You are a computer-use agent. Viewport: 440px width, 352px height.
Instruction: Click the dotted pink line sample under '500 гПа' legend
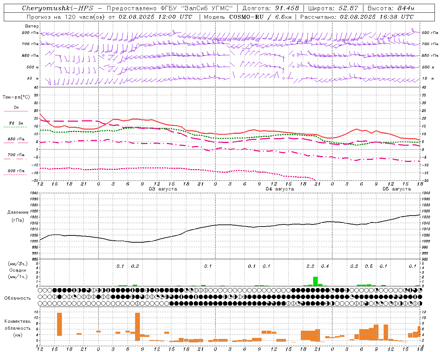coord(15,175)
